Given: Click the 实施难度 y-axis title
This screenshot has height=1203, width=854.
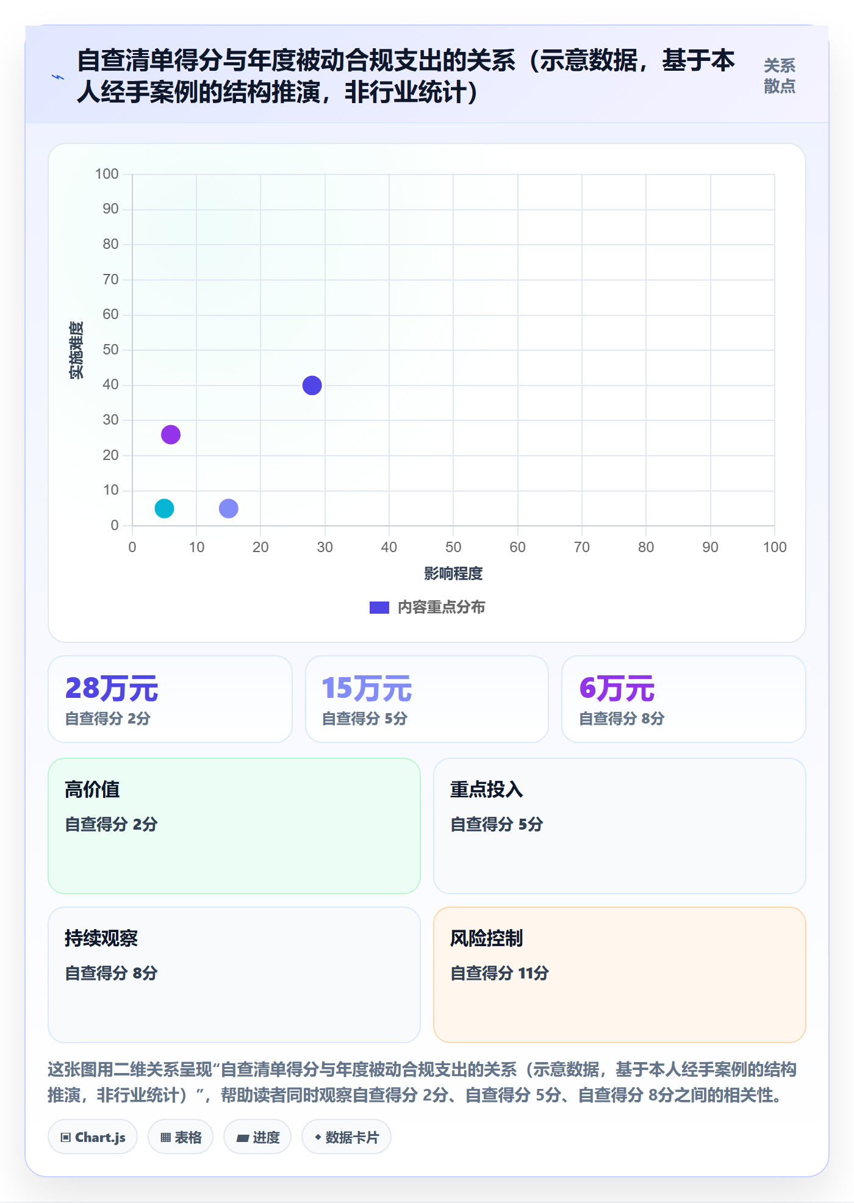Looking at the screenshot, I should click(77, 350).
